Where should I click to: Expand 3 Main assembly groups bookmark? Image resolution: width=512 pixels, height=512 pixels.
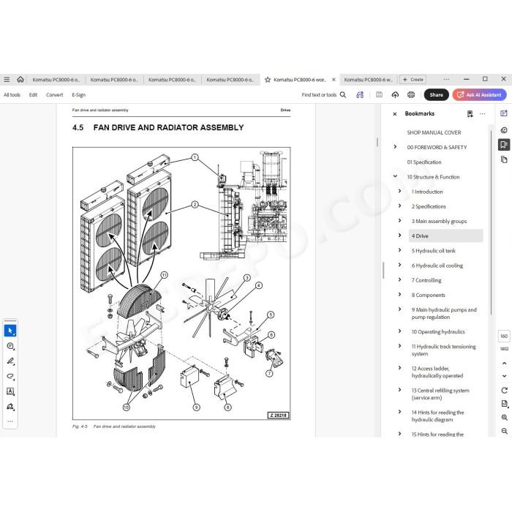(x=399, y=220)
